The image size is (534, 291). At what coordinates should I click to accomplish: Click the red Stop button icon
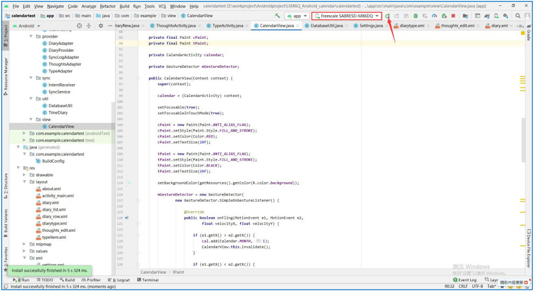tap(454, 16)
